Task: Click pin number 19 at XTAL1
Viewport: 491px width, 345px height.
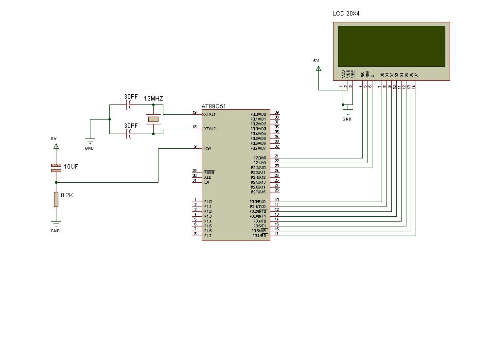Action: (x=195, y=112)
